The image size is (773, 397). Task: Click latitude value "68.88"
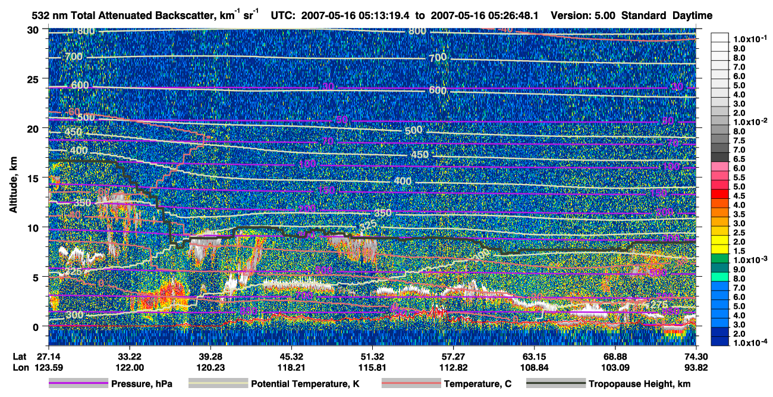(x=615, y=356)
